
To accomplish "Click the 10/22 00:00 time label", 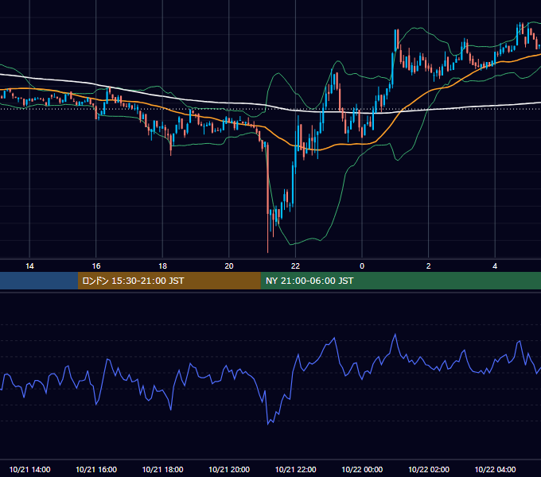I will (x=362, y=469).
